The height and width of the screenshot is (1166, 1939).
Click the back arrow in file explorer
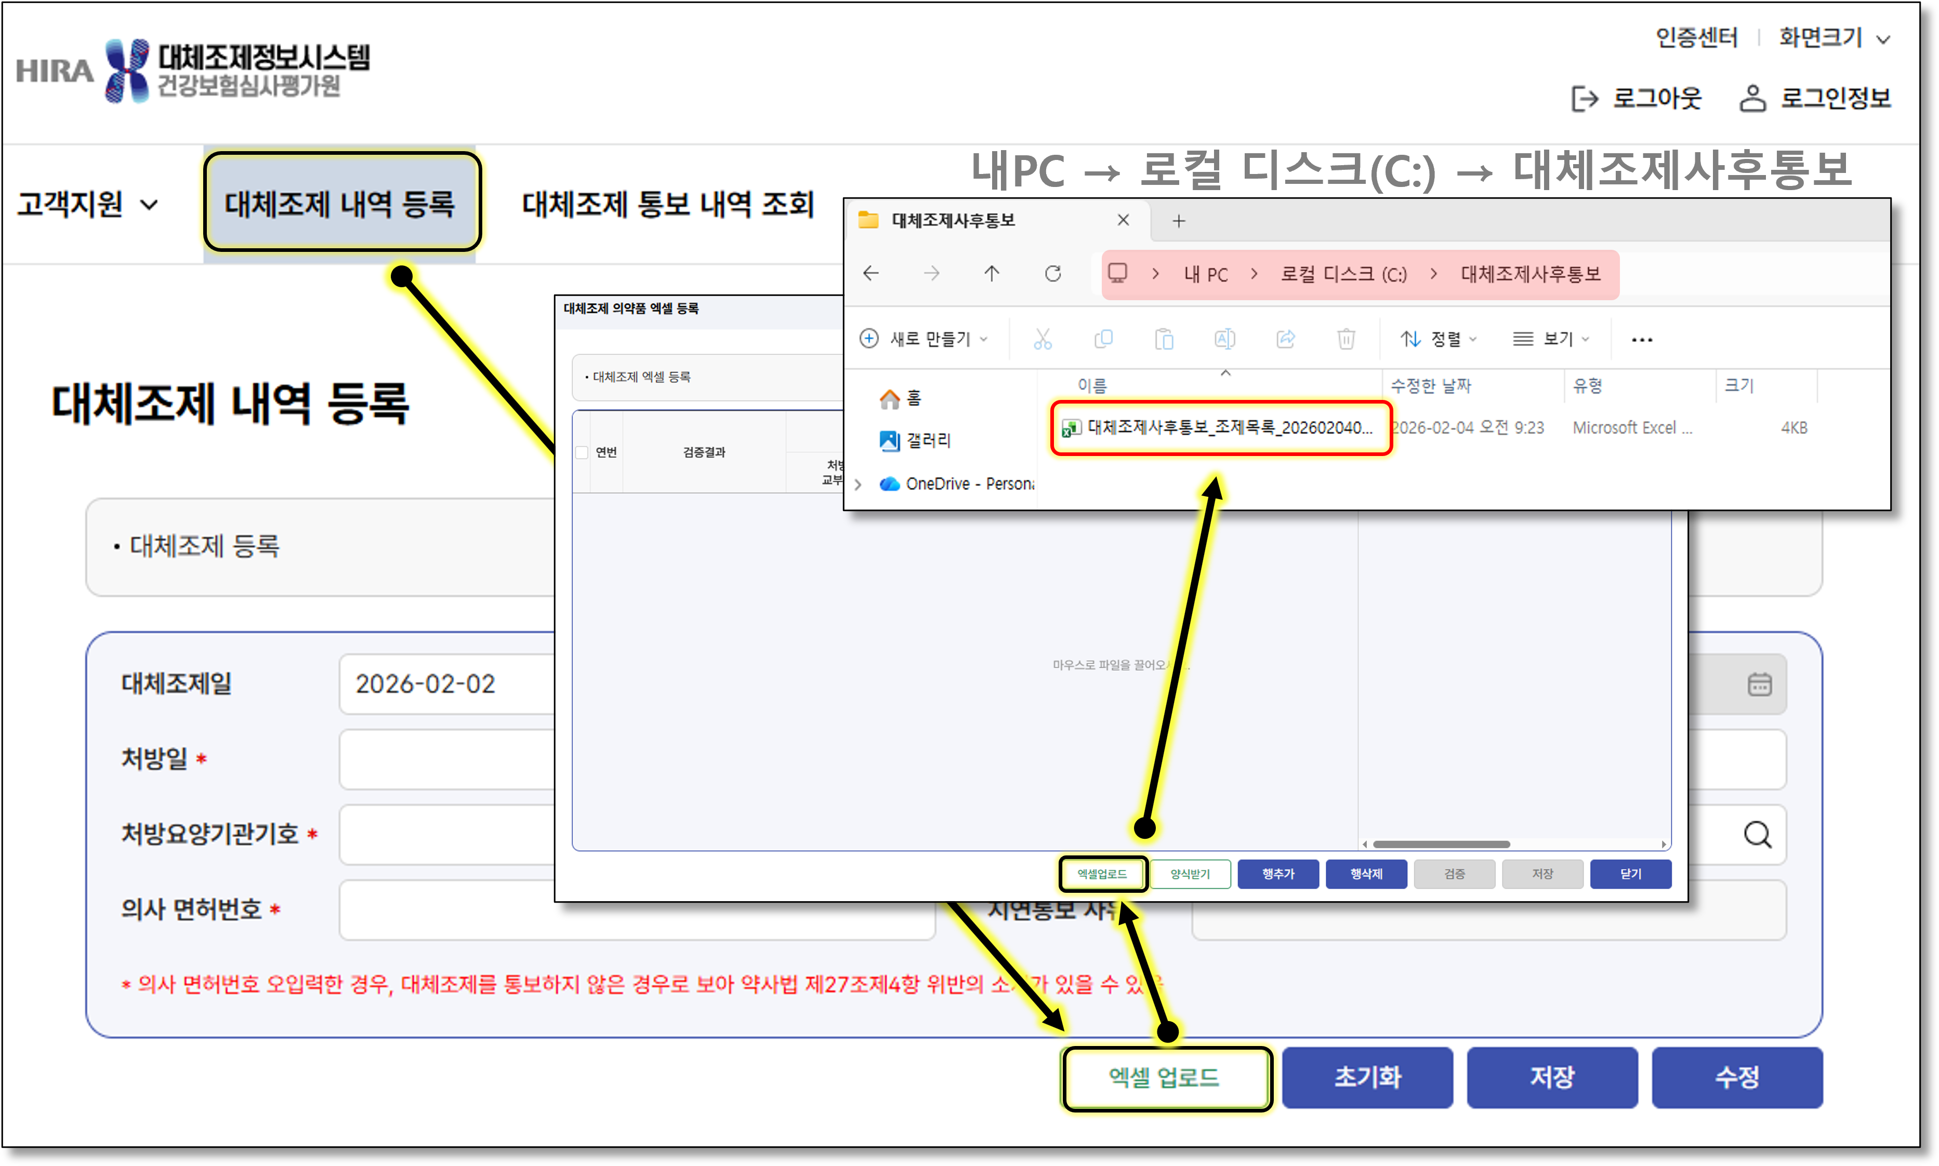pyautogui.click(x=871, y=273)
